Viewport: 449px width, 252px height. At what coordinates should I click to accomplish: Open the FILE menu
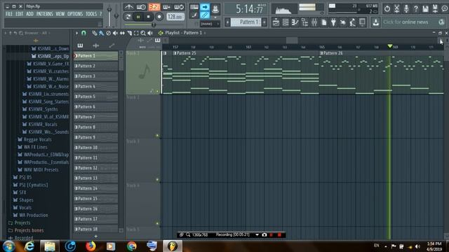(x=9, y=14)
